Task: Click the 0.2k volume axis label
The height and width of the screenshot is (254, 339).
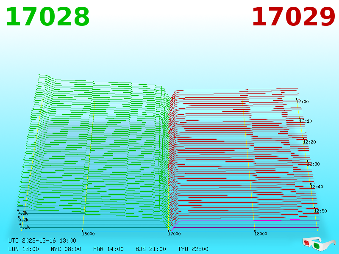Action: coord(23,220)
